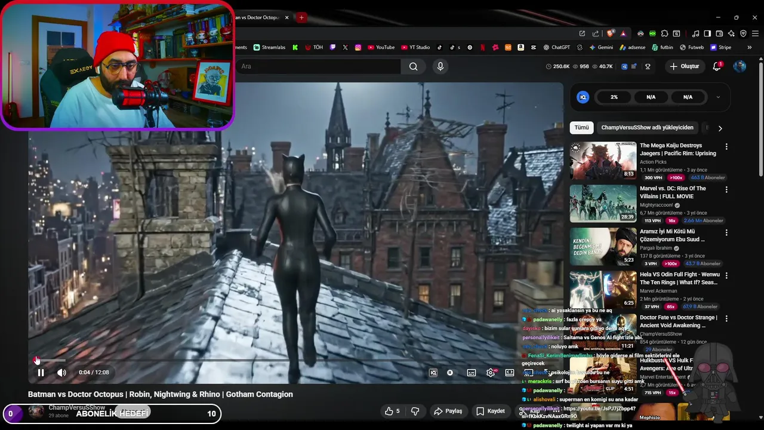Click the vidIQ trophy icon in header
The width and height of the screenshot is (764, 430).
pyautogui.click(x=648, y=66)
